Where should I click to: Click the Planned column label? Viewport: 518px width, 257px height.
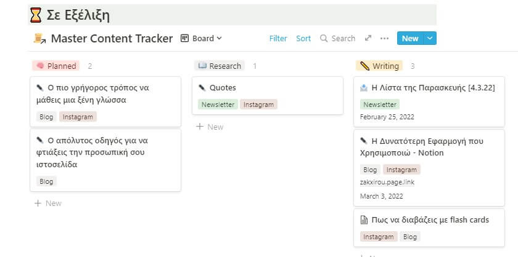click(62, 66)
